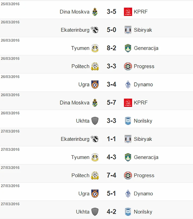Click the Ukhta gray shield in the 4-2 match

[95, 212]
